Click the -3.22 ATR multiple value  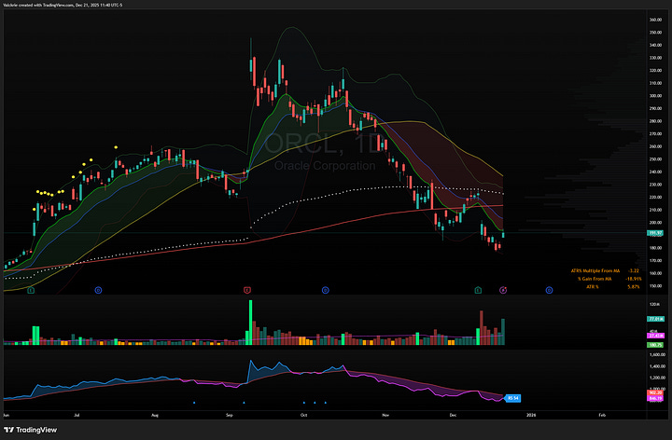634,271
